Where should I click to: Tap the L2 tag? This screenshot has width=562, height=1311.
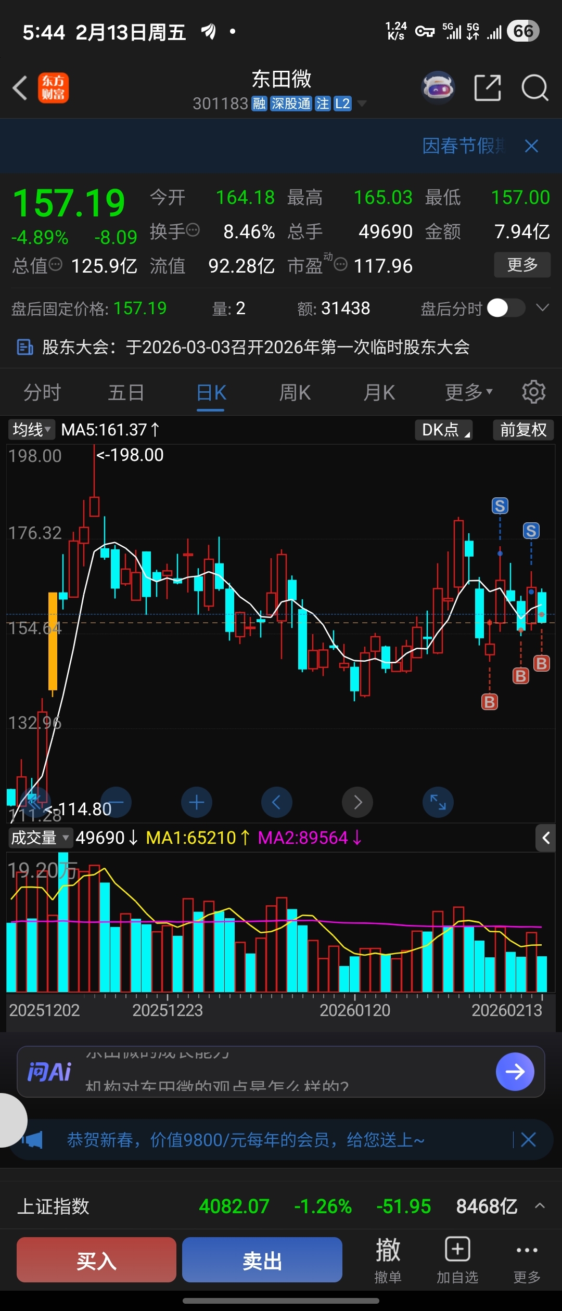(342, 104)
